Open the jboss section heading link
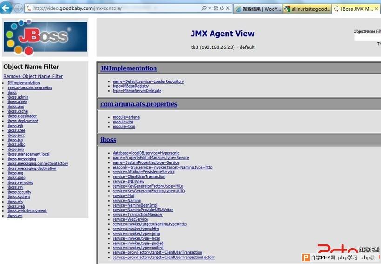 (108, 140)
